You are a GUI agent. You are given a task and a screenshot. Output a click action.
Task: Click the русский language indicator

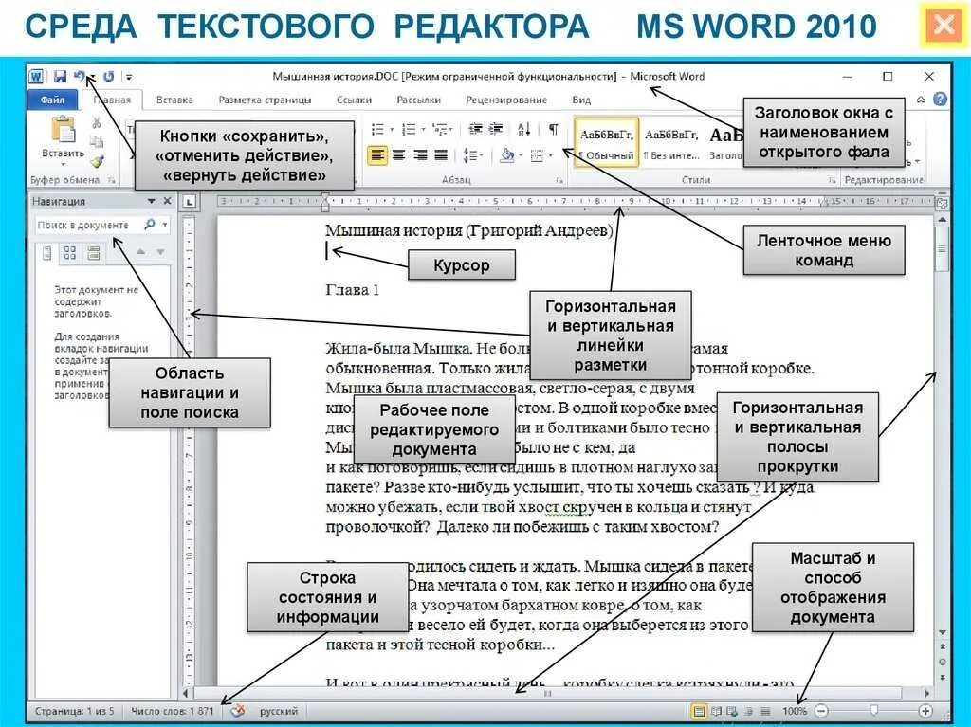[x=279, y=711]
